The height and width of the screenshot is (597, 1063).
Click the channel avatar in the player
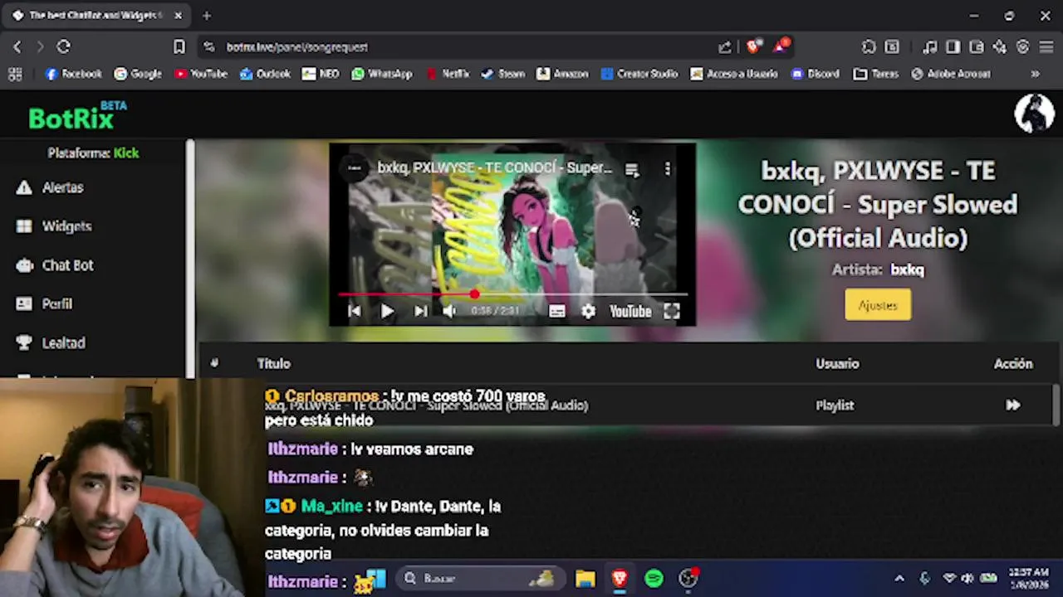[x=355, y=168]
